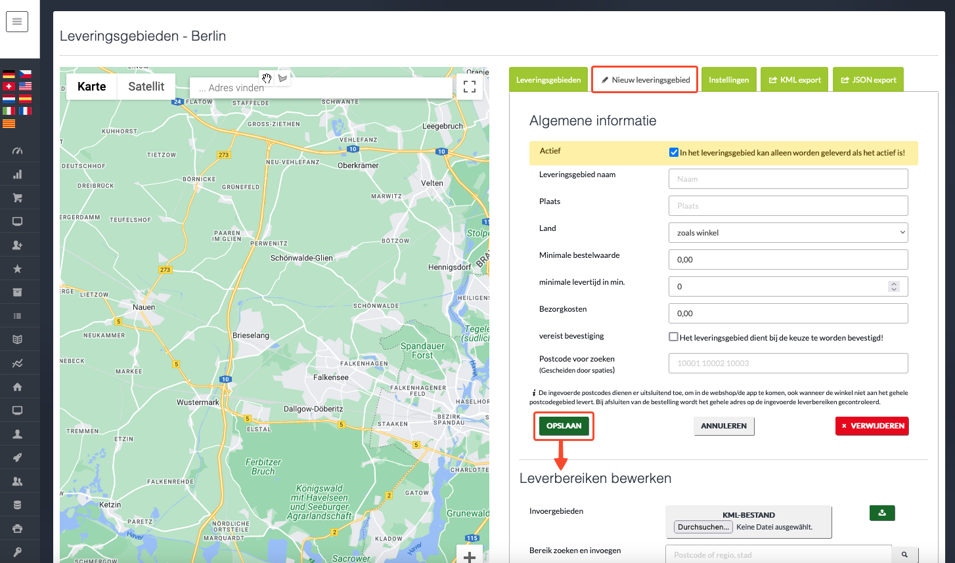Pick the Italian flag language
Image resolution: width=955 pixels, height=563 pixels.
click(9, 111)
